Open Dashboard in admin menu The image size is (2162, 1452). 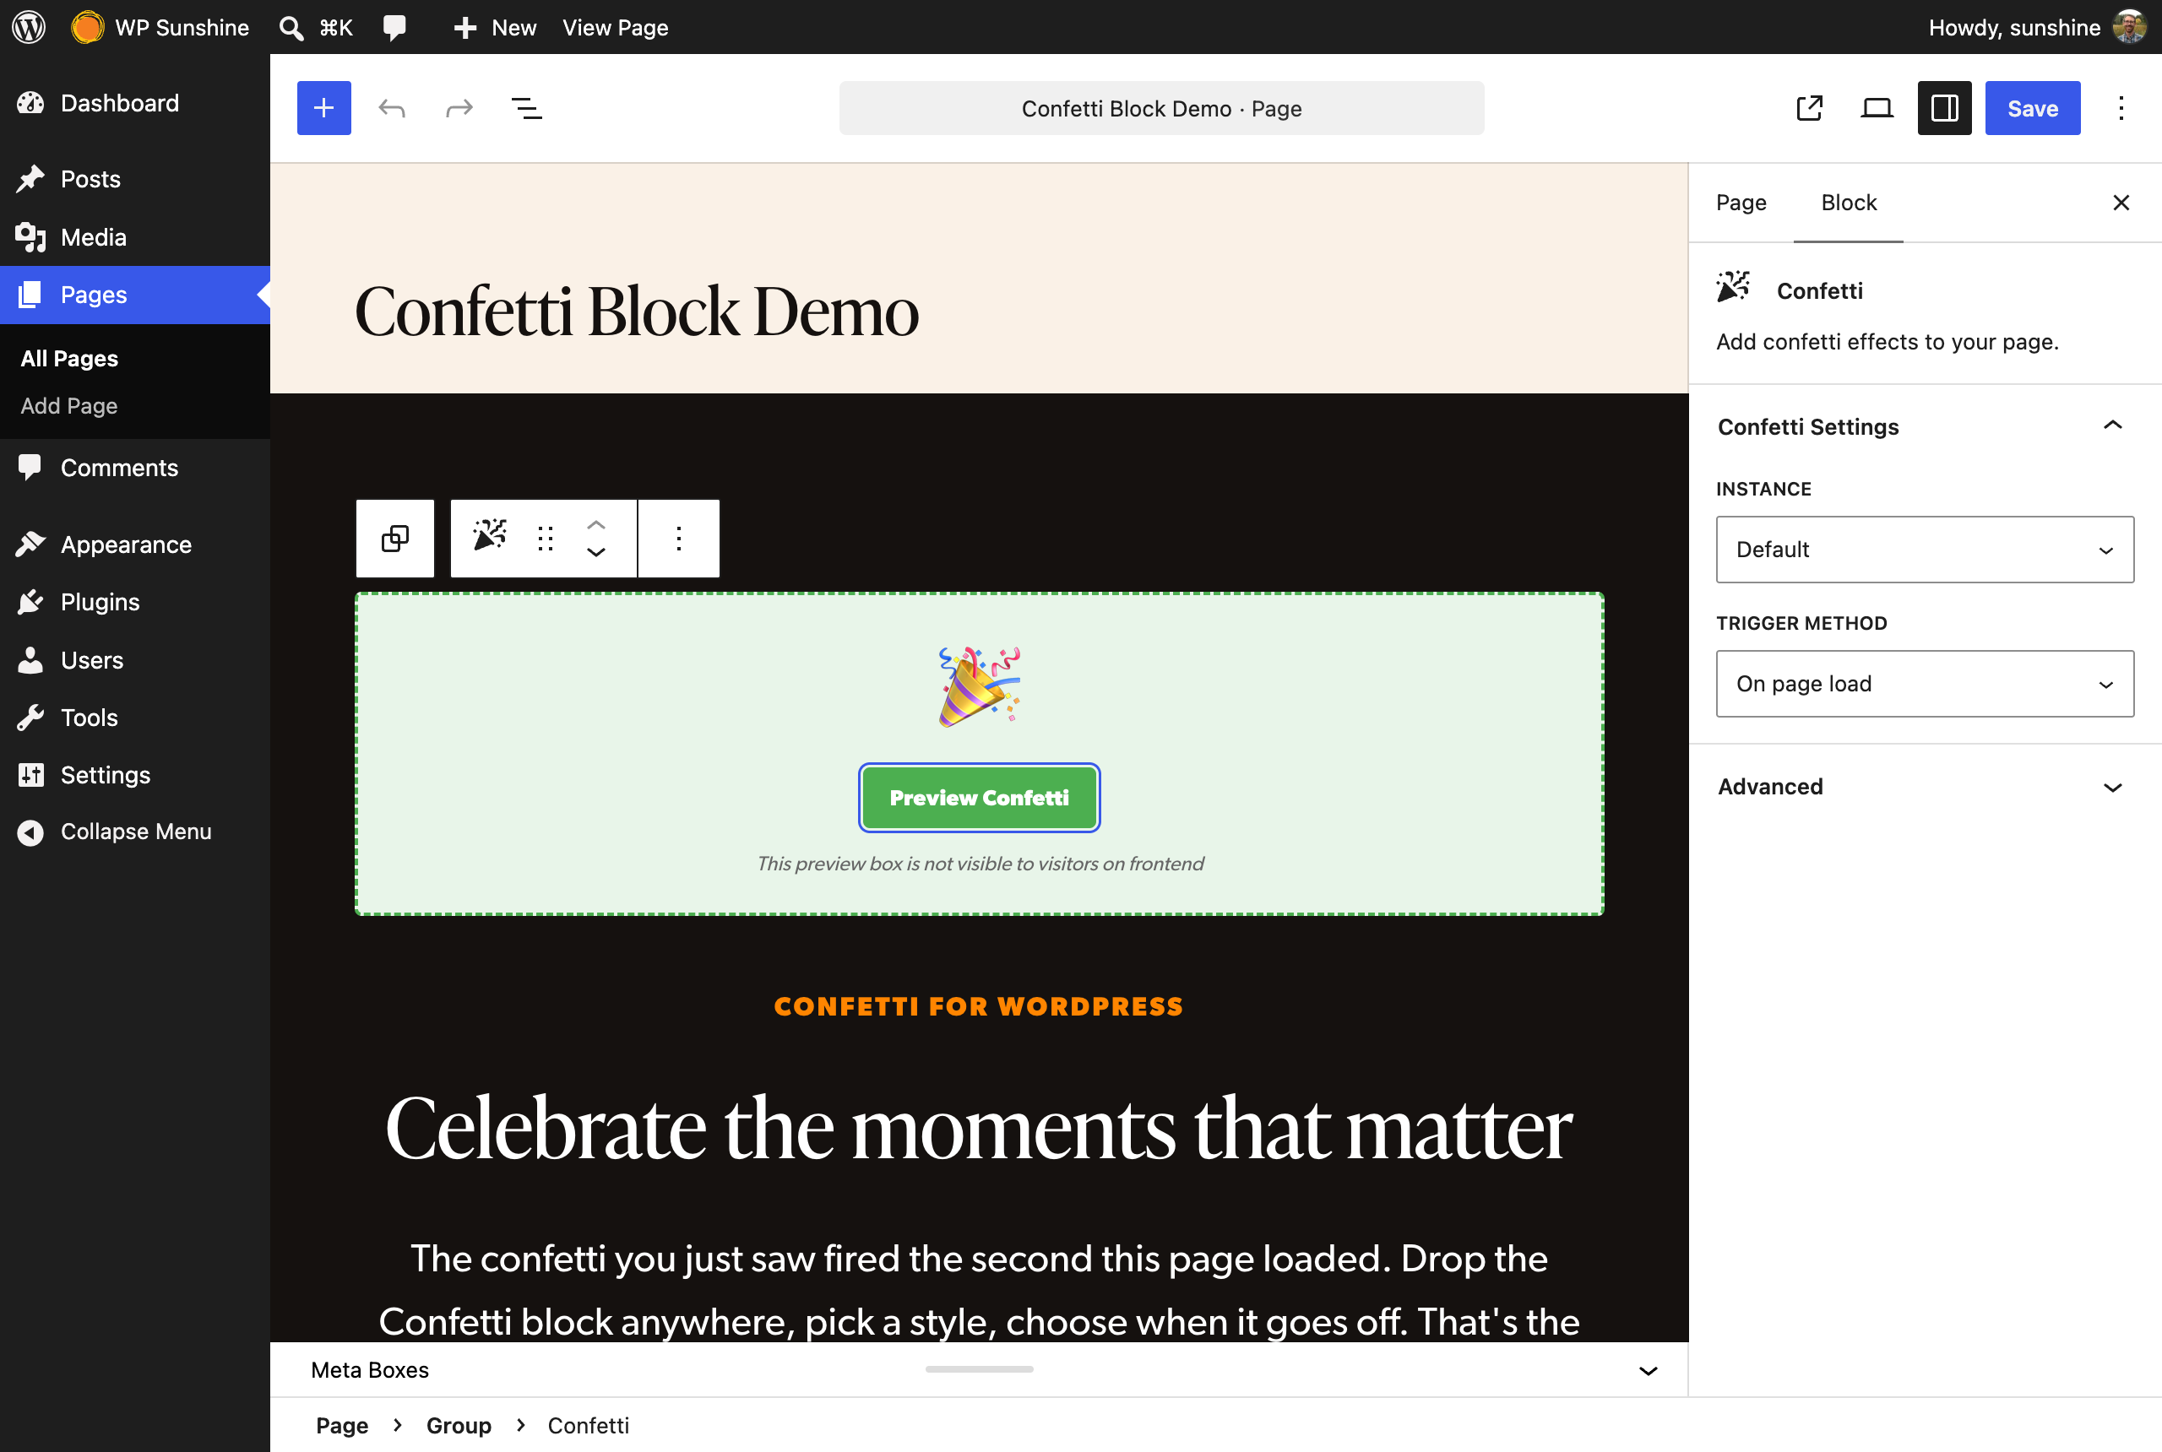tap(135, 103)
